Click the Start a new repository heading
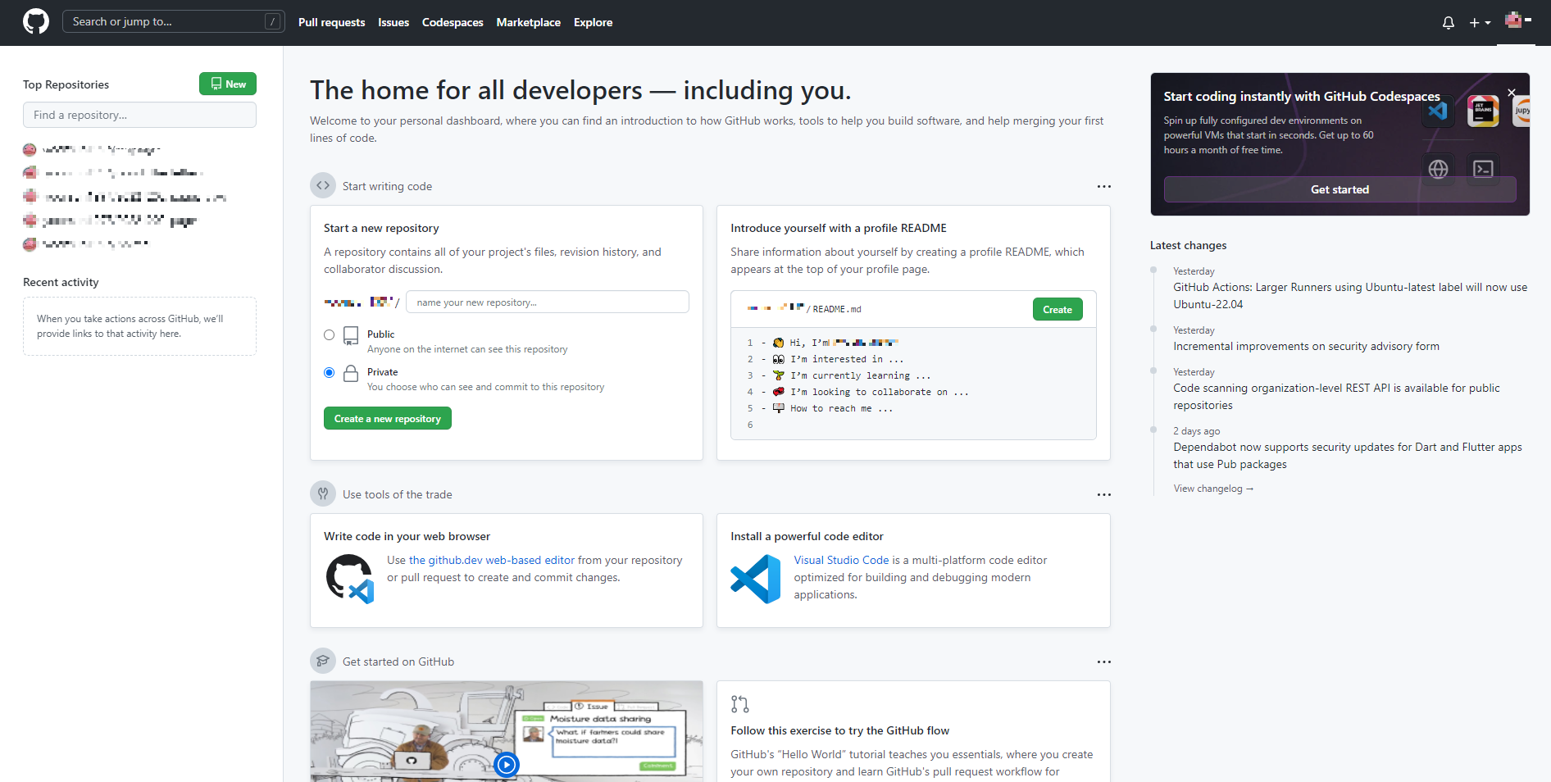Screen dimensions: 1551x782 (x=381, y=228)
